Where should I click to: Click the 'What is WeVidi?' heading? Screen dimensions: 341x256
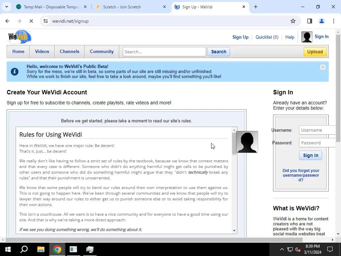(x=296, y=208)
